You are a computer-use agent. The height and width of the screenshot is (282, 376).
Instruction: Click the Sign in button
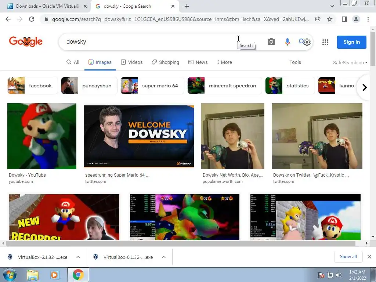point(351,42)
